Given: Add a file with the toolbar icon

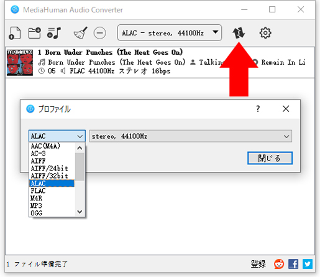Looking at the screenshot, I should click(x=15, y=33).
